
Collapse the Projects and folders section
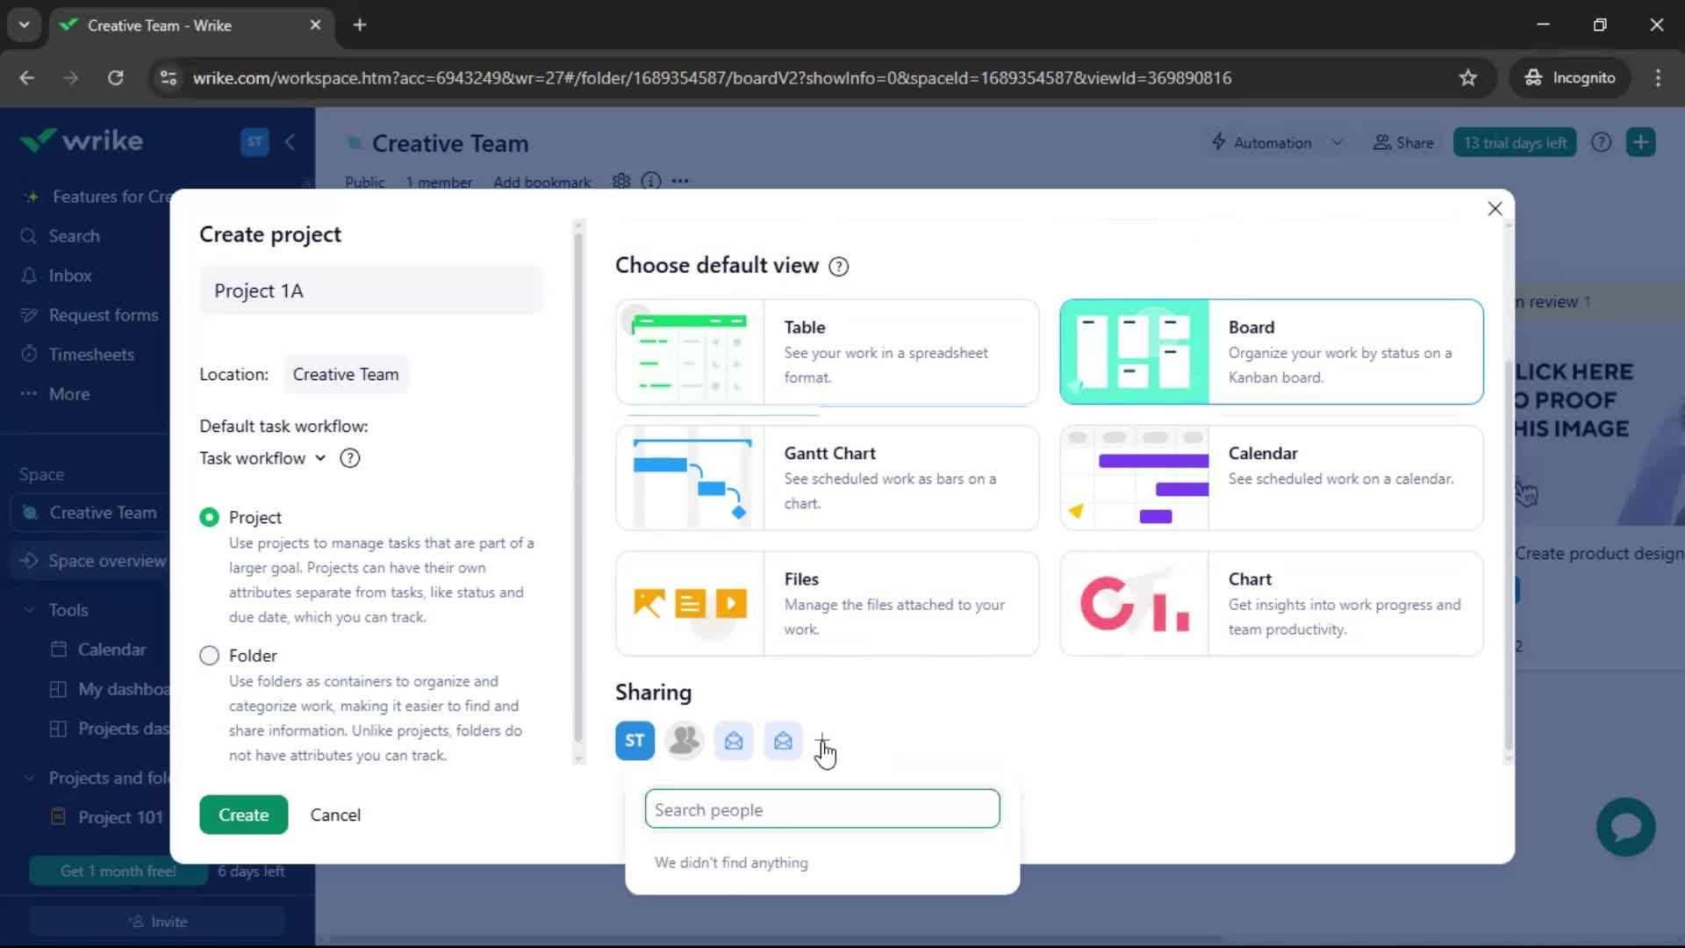[29, 778]
